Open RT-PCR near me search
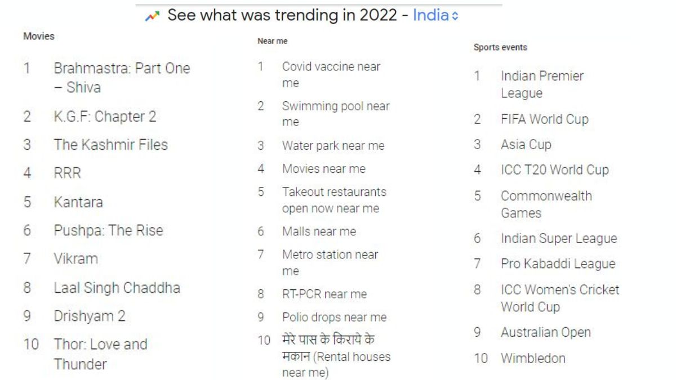The height and width of the screenshot is (380, 676). 324,294
